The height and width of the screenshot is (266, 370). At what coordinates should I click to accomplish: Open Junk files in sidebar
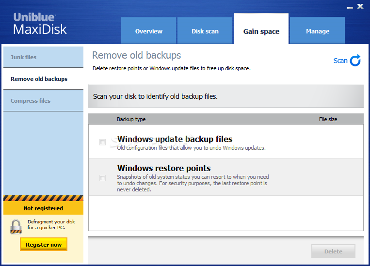44,57
